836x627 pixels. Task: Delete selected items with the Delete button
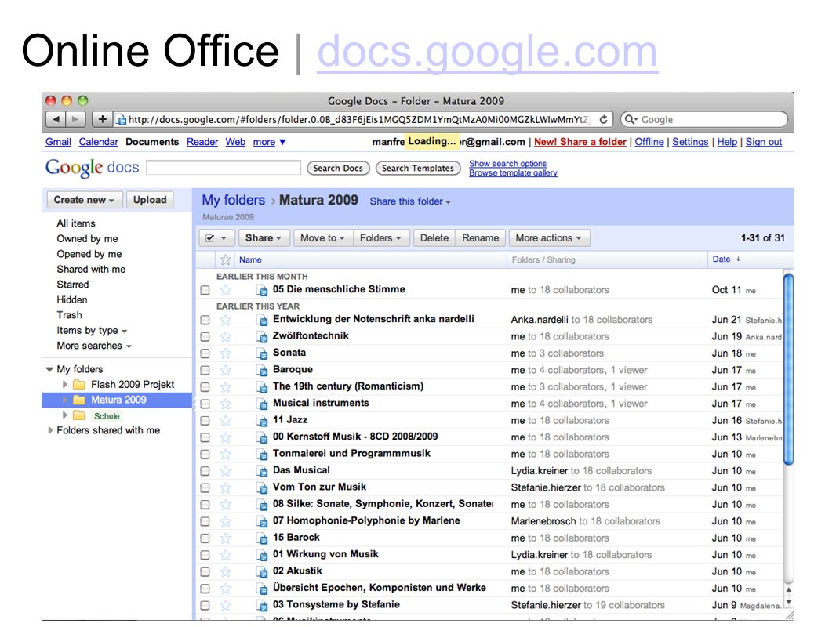(x=434, y=238)
